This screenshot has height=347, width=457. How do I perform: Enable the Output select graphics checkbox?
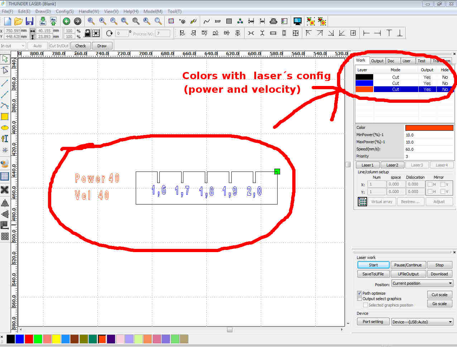[359, 298]
